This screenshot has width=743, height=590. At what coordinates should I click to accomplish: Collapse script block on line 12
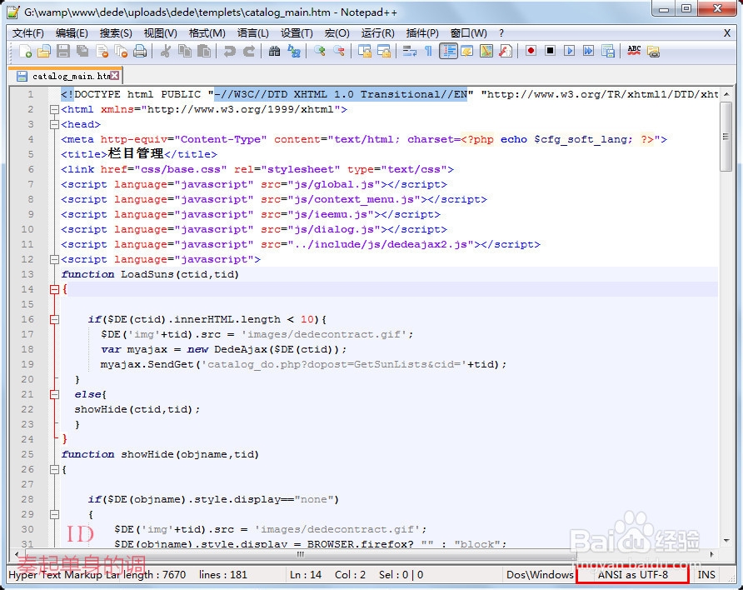[x=54, y=260]
